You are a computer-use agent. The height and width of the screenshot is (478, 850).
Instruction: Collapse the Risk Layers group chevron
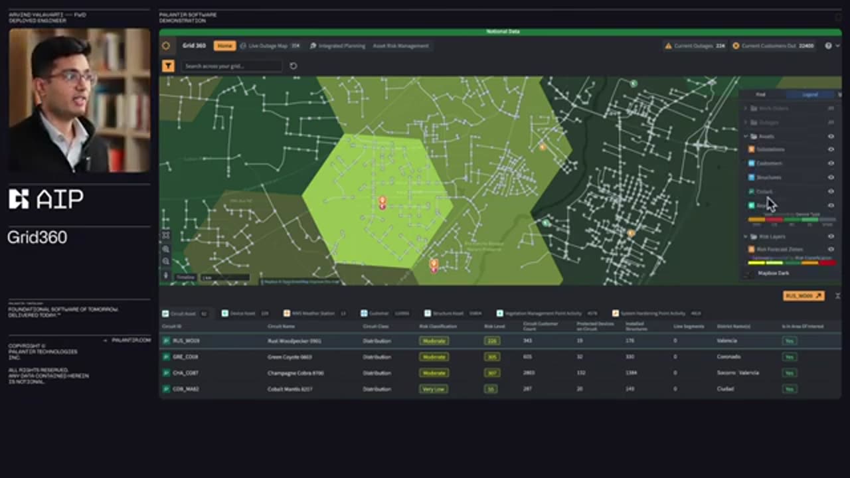click(x=745, y=236)
